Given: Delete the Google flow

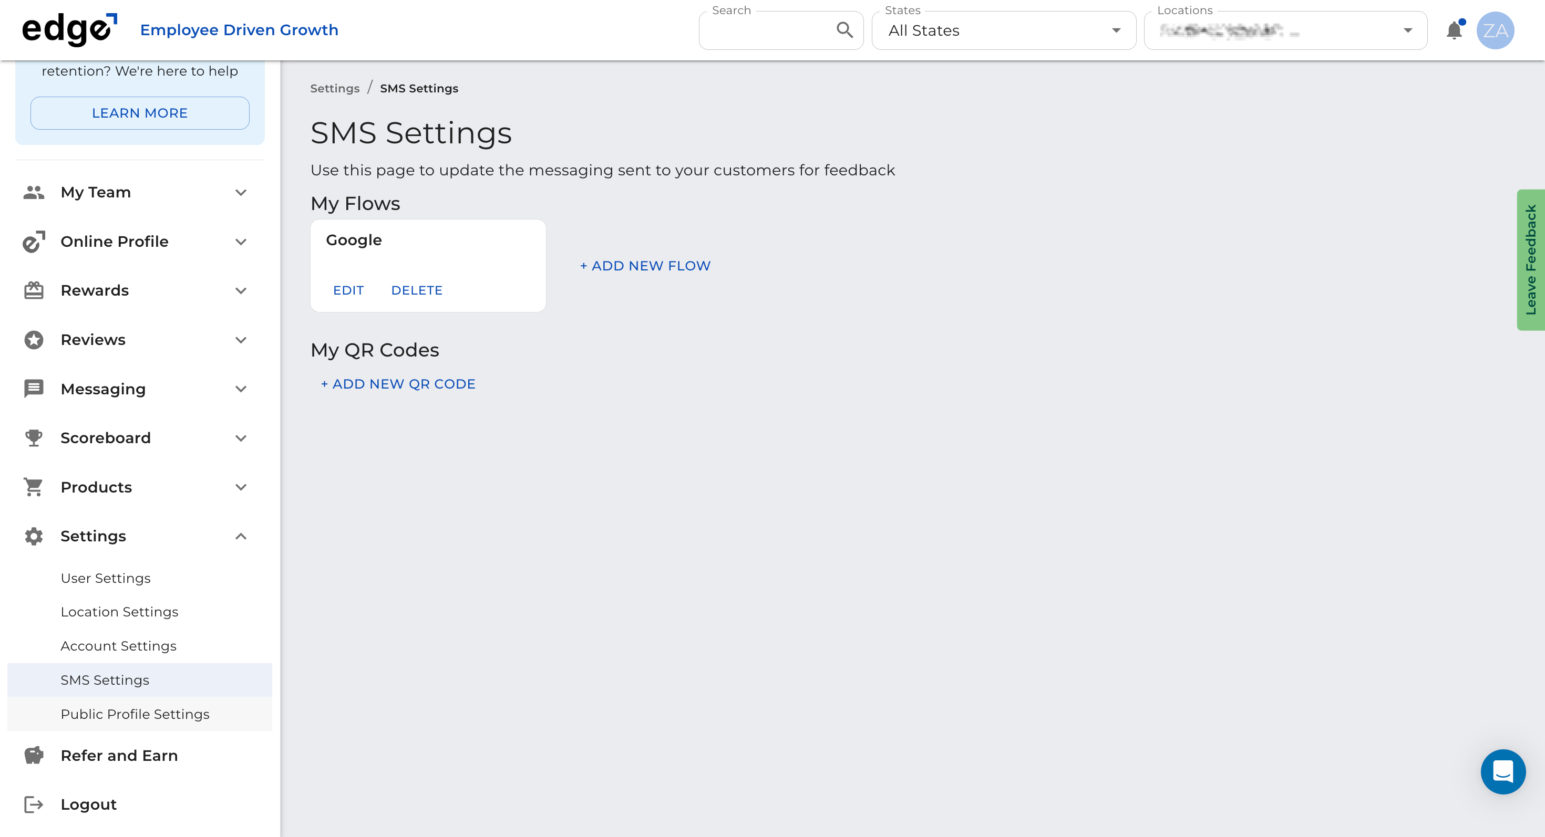Looking at the screenshot, I should point(417,290).
